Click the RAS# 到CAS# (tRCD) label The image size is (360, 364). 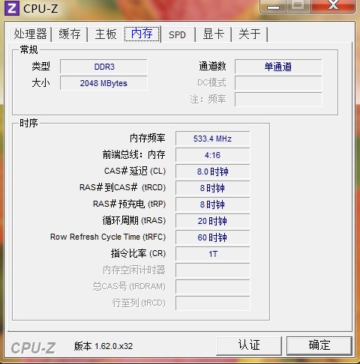[122, 187]
